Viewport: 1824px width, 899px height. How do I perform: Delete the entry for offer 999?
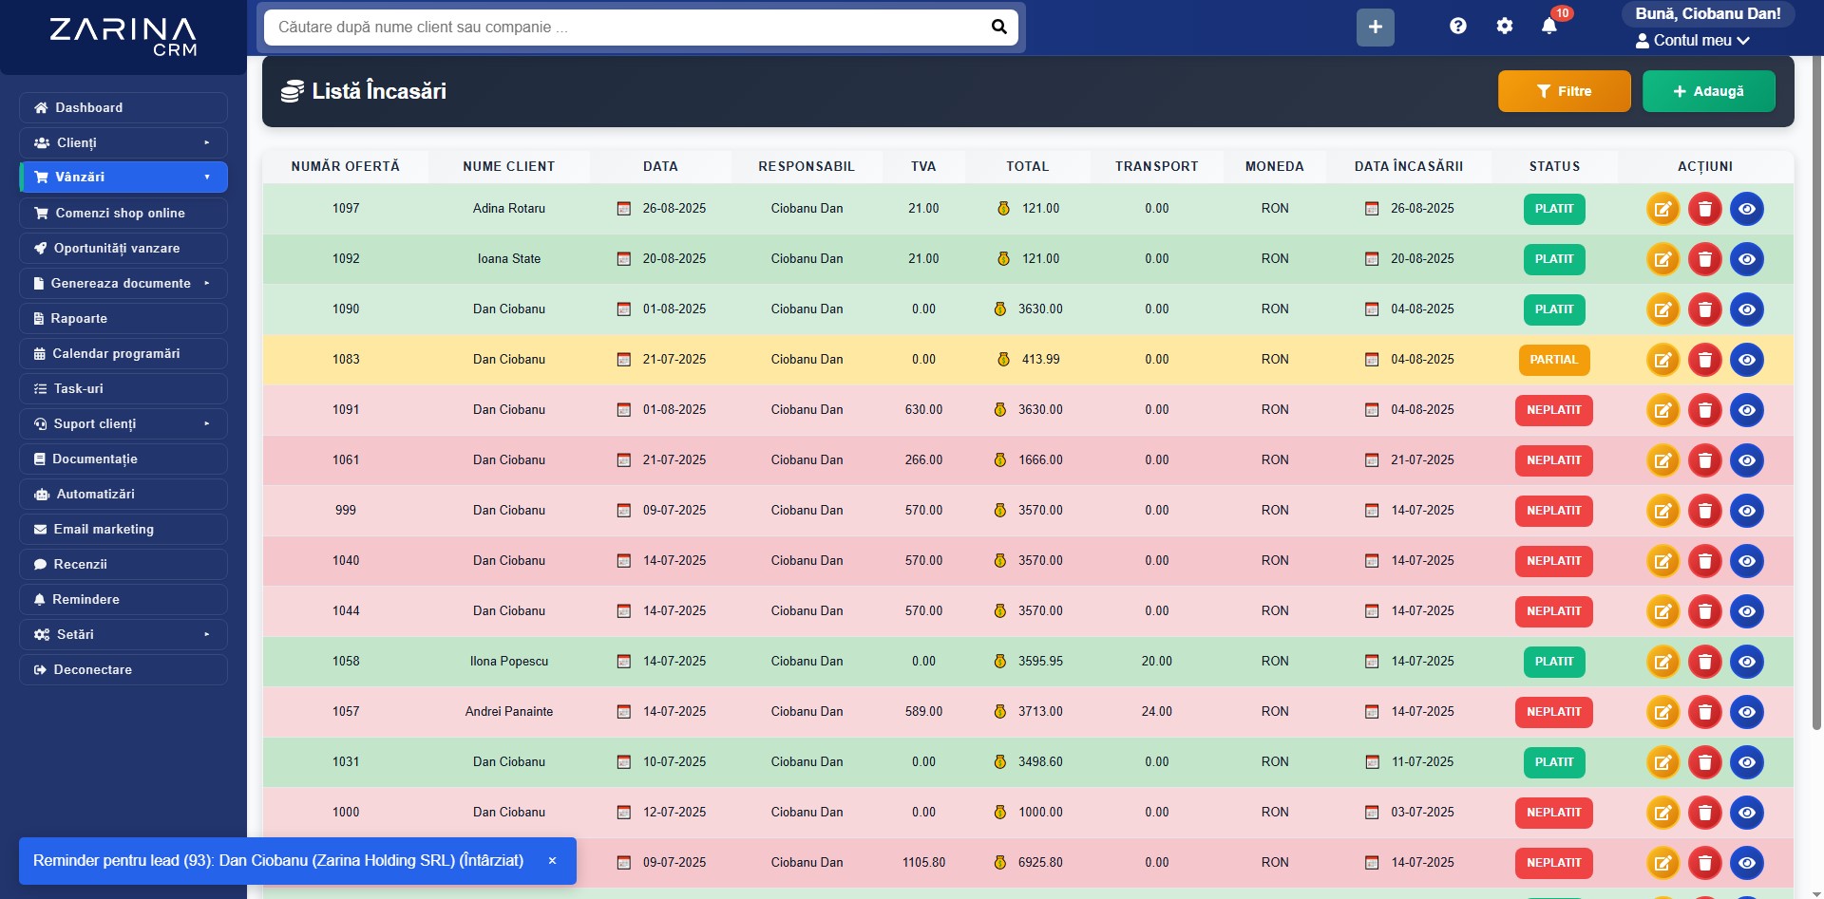coord(1705,511)
